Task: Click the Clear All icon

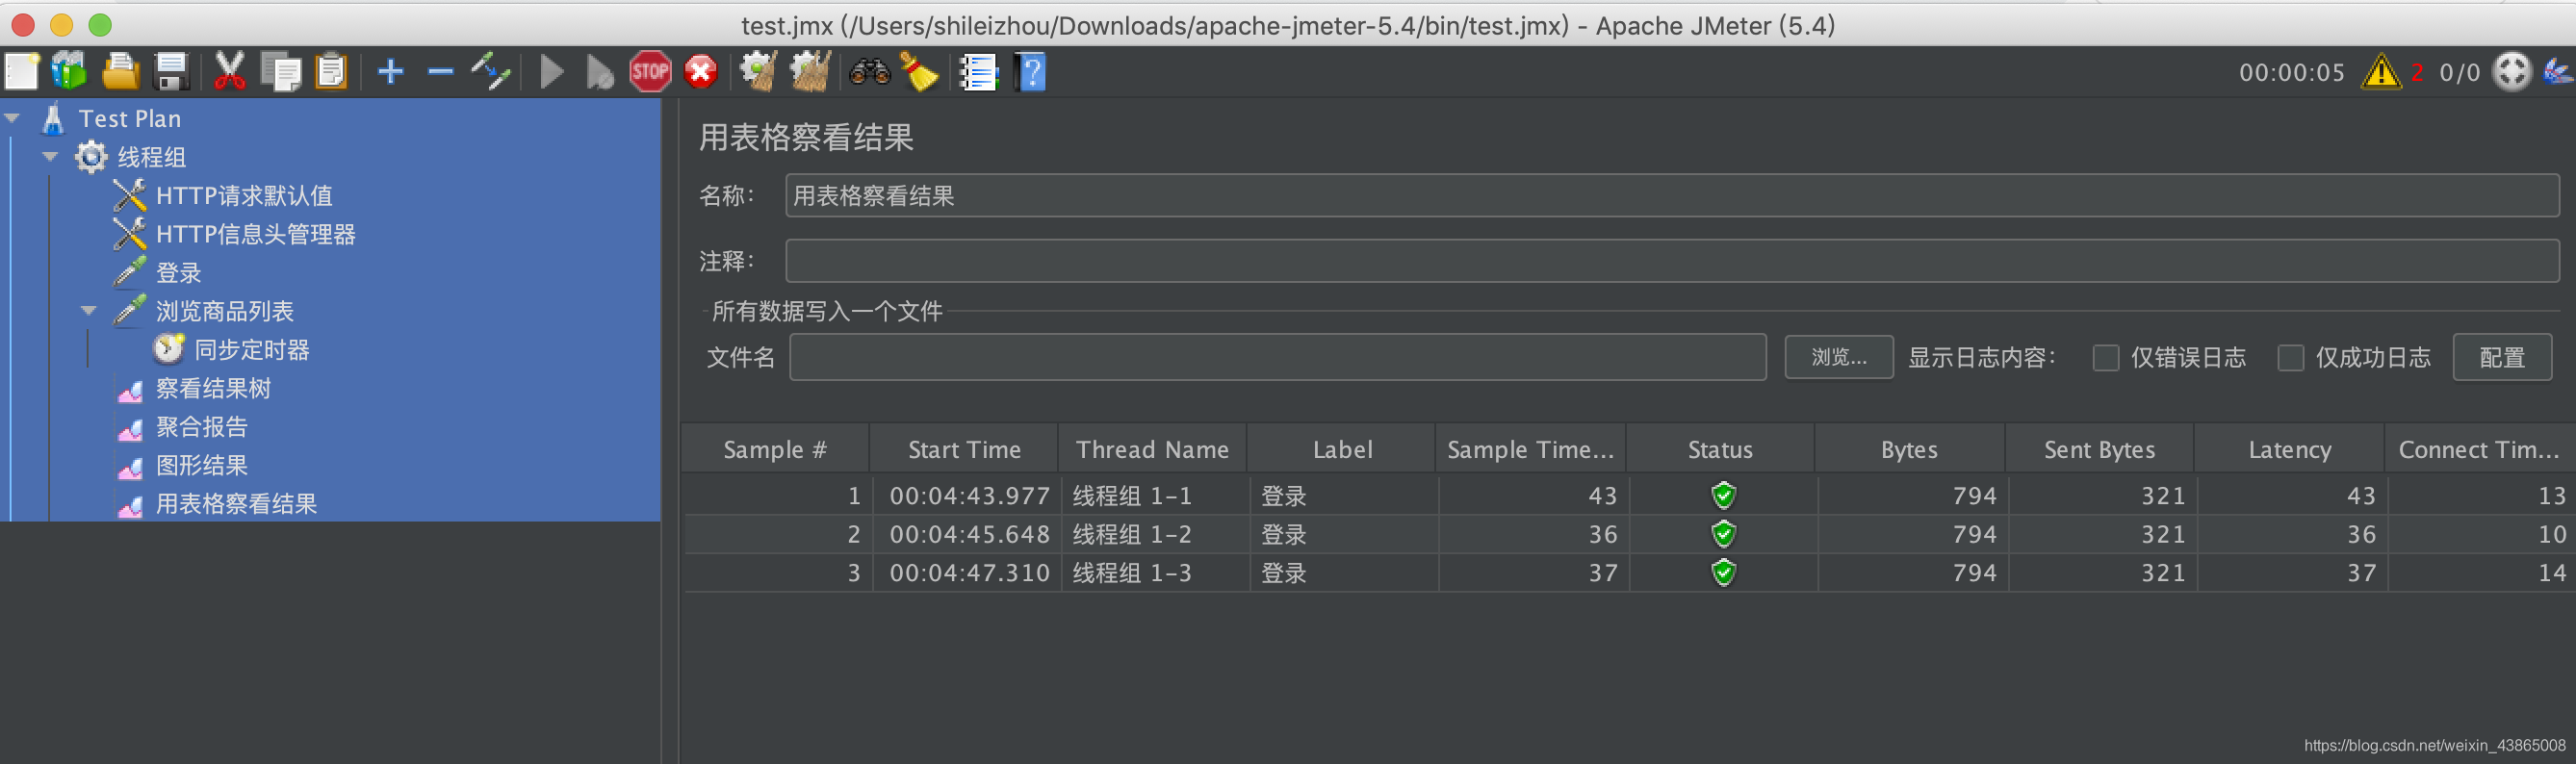Action: tap(810, 72)
